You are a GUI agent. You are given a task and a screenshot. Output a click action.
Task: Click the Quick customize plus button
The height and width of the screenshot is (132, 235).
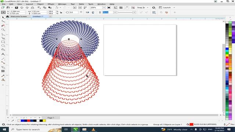[175, 12]
